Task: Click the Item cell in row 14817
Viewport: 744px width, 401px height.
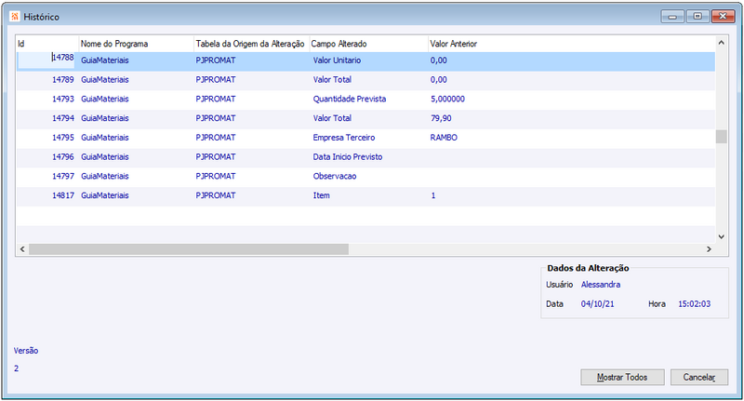Action: tap(321, 195)
